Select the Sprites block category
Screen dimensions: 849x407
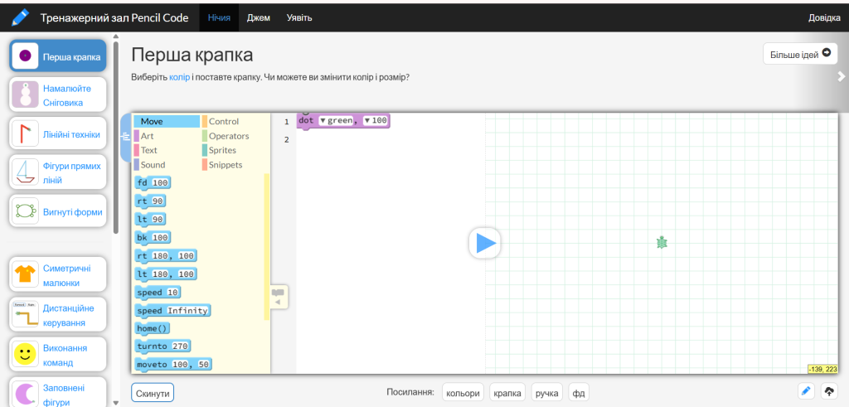[235, 150]
